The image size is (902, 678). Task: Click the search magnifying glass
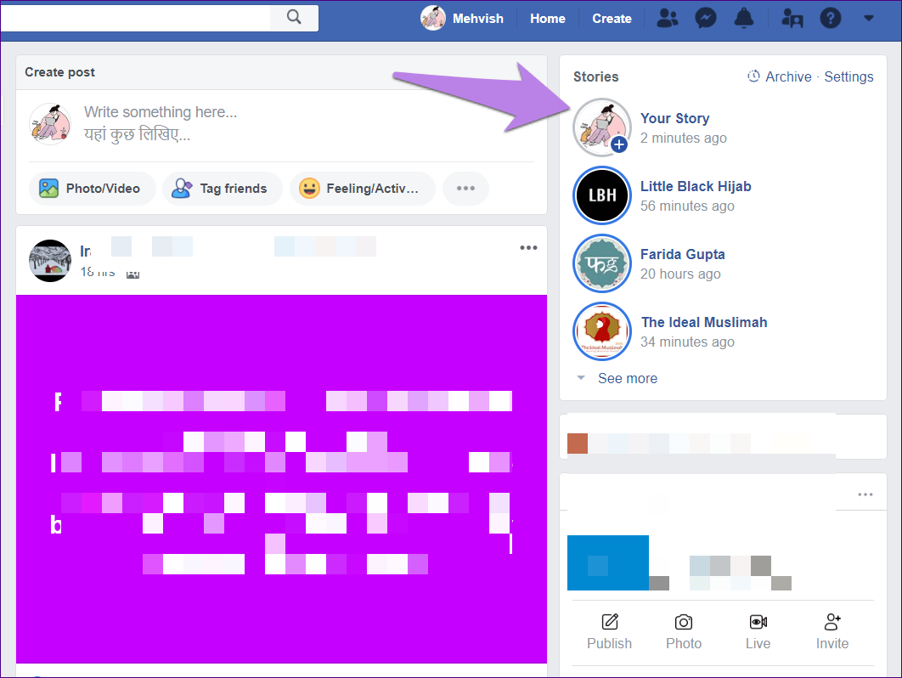coord(293,17)
